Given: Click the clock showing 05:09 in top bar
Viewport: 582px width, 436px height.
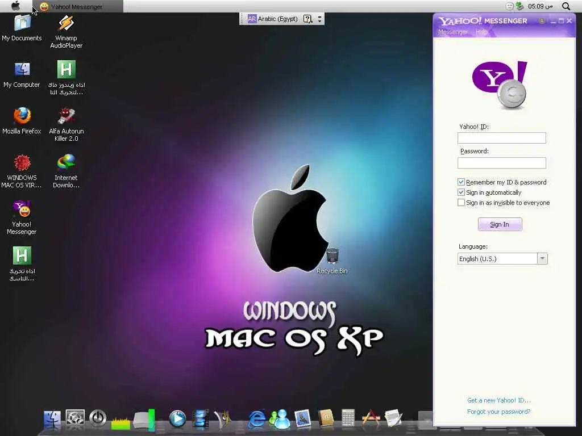Looking at the screenshot, I should tap(540, 6).
